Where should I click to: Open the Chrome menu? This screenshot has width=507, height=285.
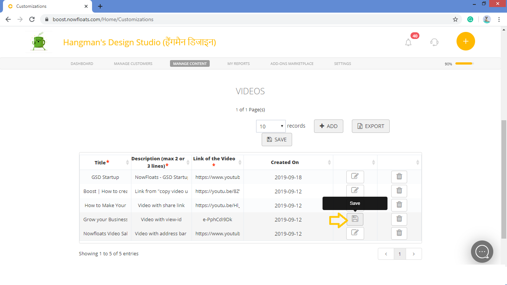(x=499, y=19)
